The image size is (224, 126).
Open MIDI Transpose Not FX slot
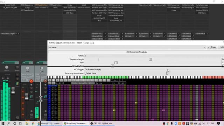click(x=116, y=13)
